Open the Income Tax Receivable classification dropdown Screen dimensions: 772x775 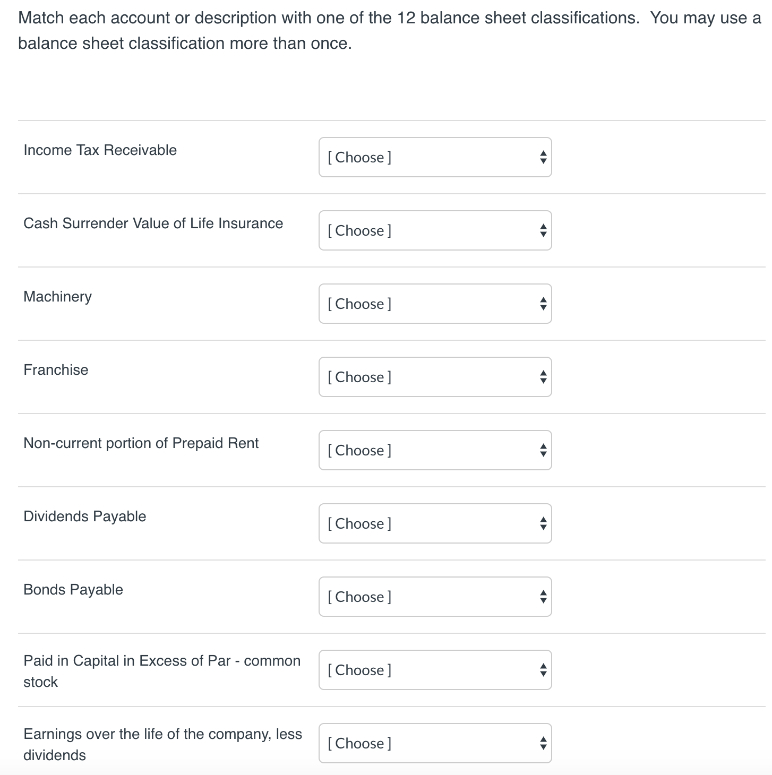(435, 157)
